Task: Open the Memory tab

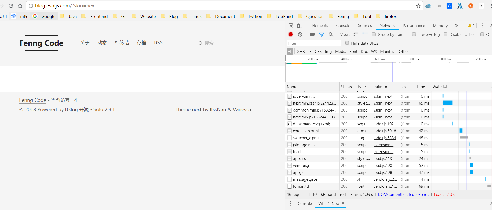Action: click(440, 26)
